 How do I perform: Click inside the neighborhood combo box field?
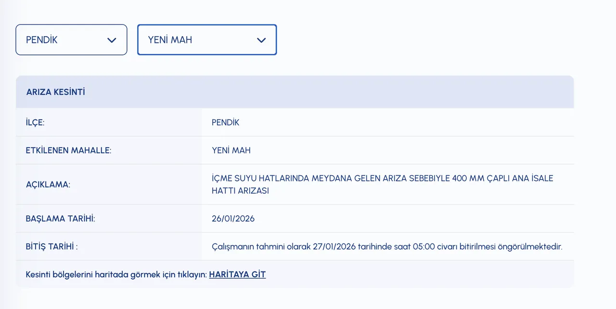(x=192, y=39)
